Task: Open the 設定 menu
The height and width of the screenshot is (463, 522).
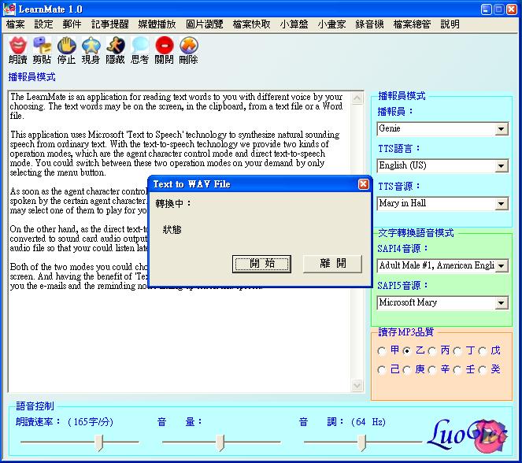Action: click(x=43, y=24)
